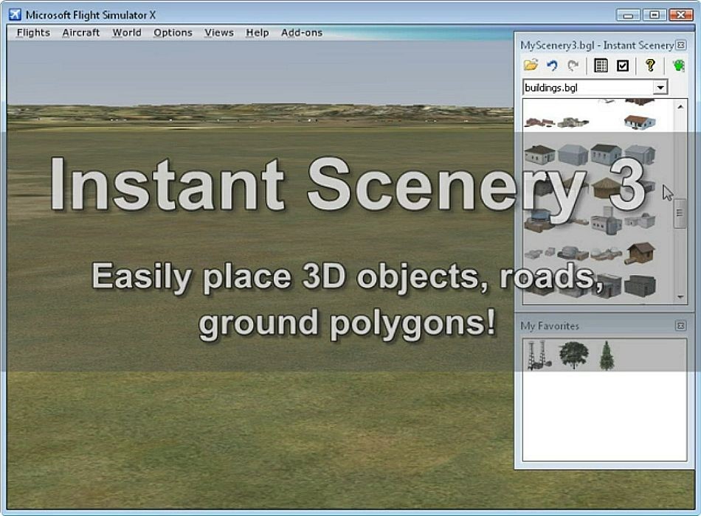Open the Add-ons menu

(302, 32)
